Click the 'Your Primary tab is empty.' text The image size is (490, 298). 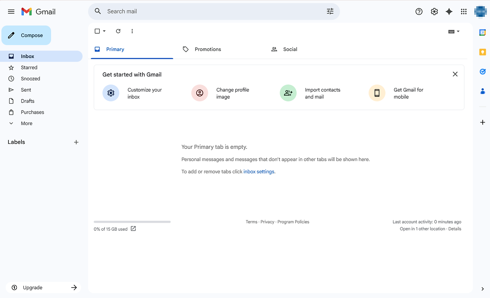point(214,147)
